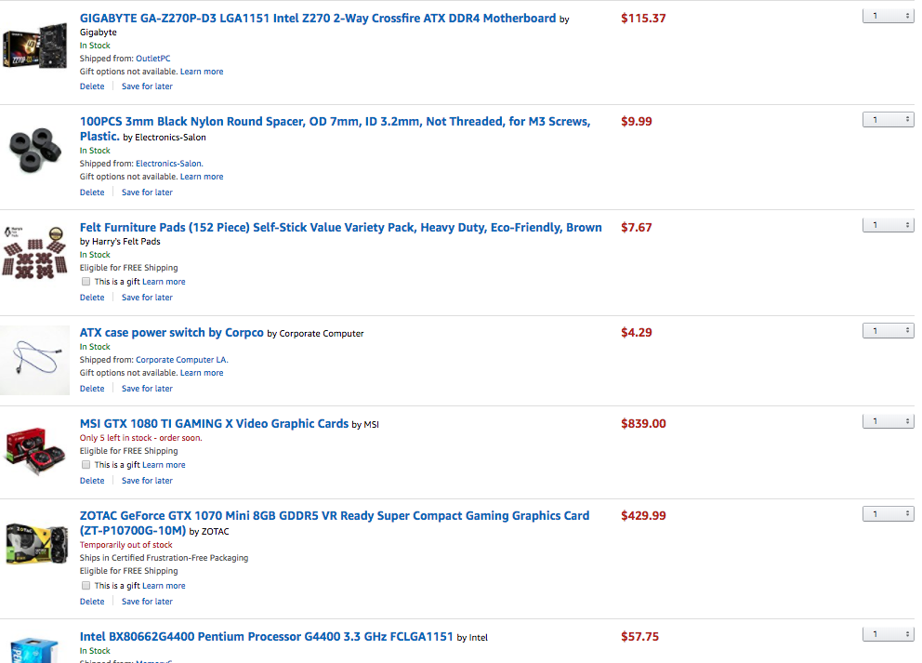Save the MSI GTX 1080 Ti for later
922x663 pixels.
[147, 481]
